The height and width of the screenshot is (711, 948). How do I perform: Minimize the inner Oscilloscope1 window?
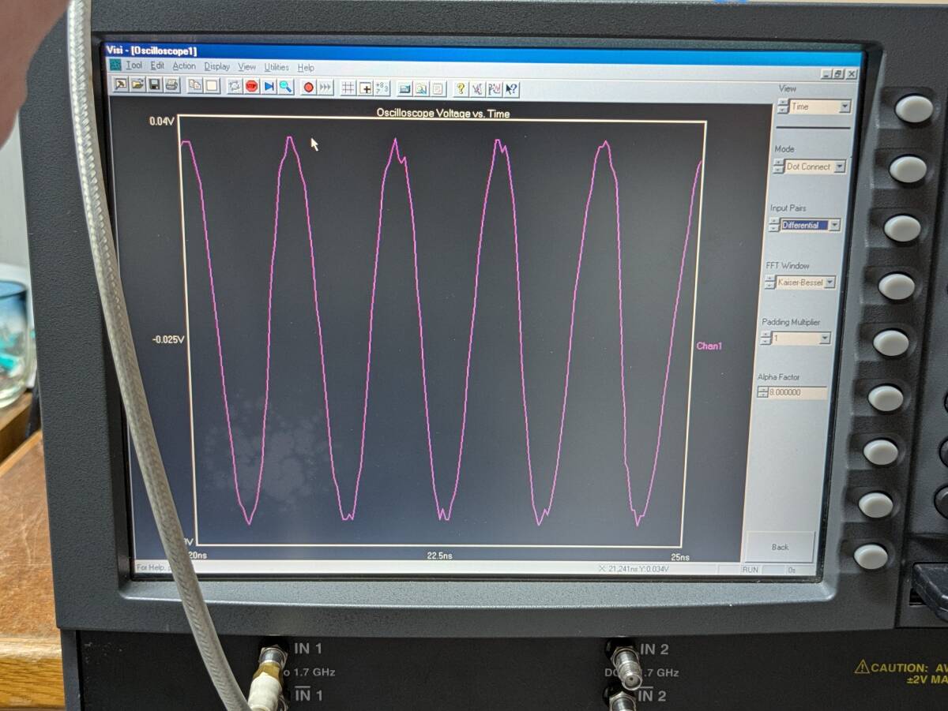tap(827, 74)
